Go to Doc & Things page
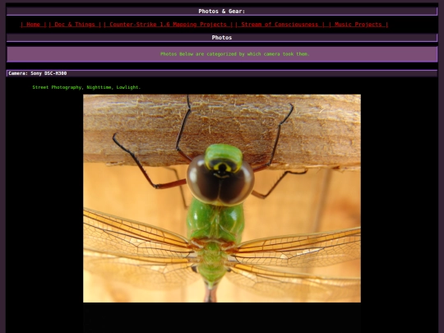The height and width of the screenshot is (333, 444). point(75,25)
